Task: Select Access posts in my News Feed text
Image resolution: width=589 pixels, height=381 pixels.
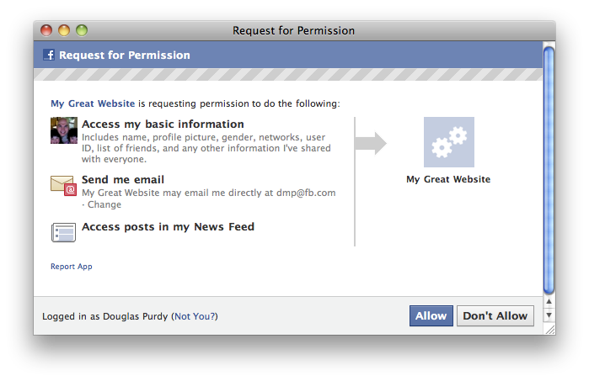Action: click(x=168, y=227)
